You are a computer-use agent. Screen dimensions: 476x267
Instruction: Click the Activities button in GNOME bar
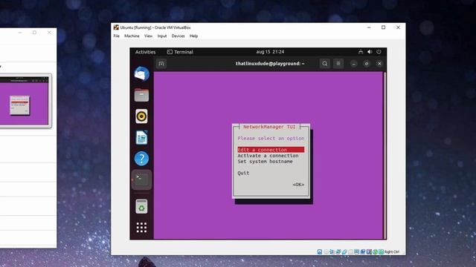click(145, 52)
